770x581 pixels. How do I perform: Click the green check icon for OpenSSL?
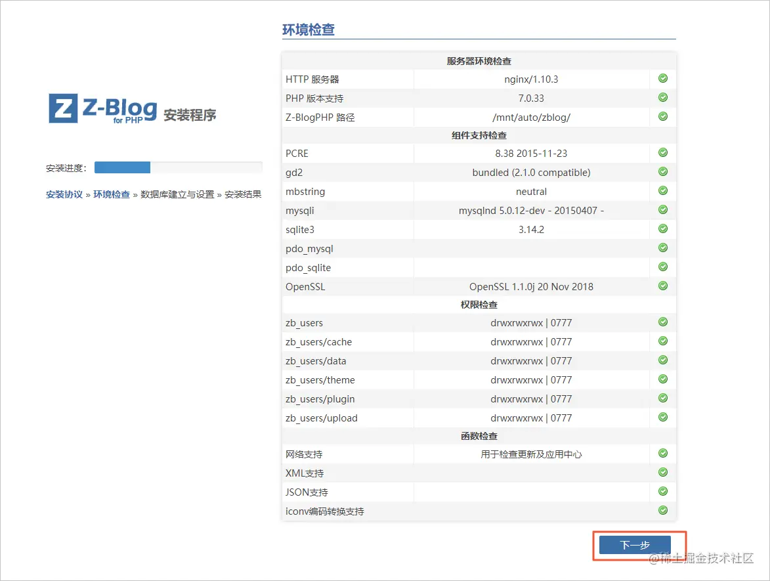point(662,286)
